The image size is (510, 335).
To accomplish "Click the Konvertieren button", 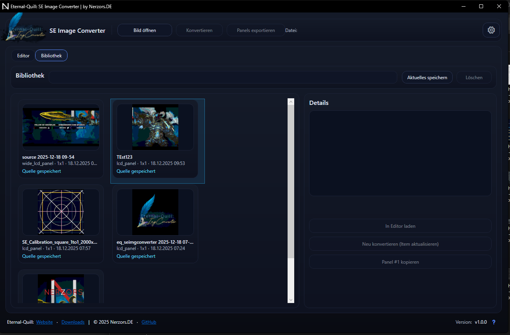I will tap(199, 30).
